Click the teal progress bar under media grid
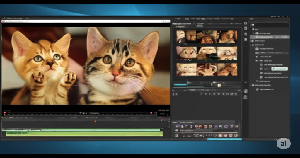The width and height of the screenshot is (300, 158). [180, 85]
